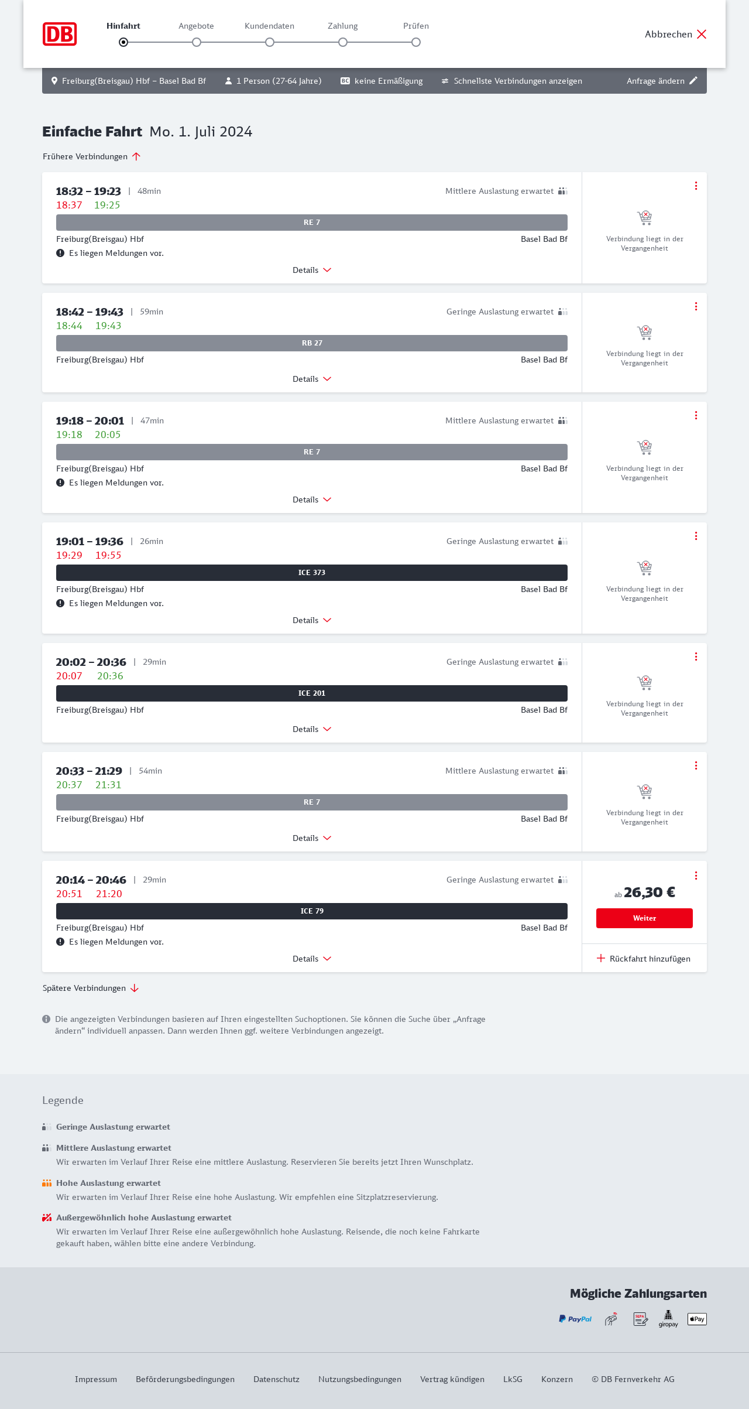Click occupancy icon on RB 27 connection
This screenshot has height=1409, width=749.
(563, 312)
